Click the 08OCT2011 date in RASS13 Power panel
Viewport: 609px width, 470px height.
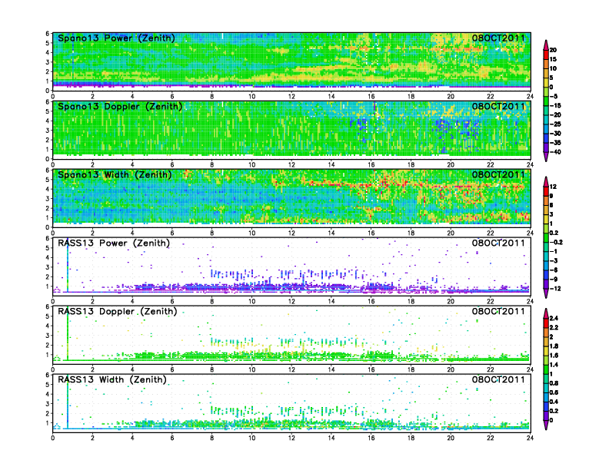point(498,243)
